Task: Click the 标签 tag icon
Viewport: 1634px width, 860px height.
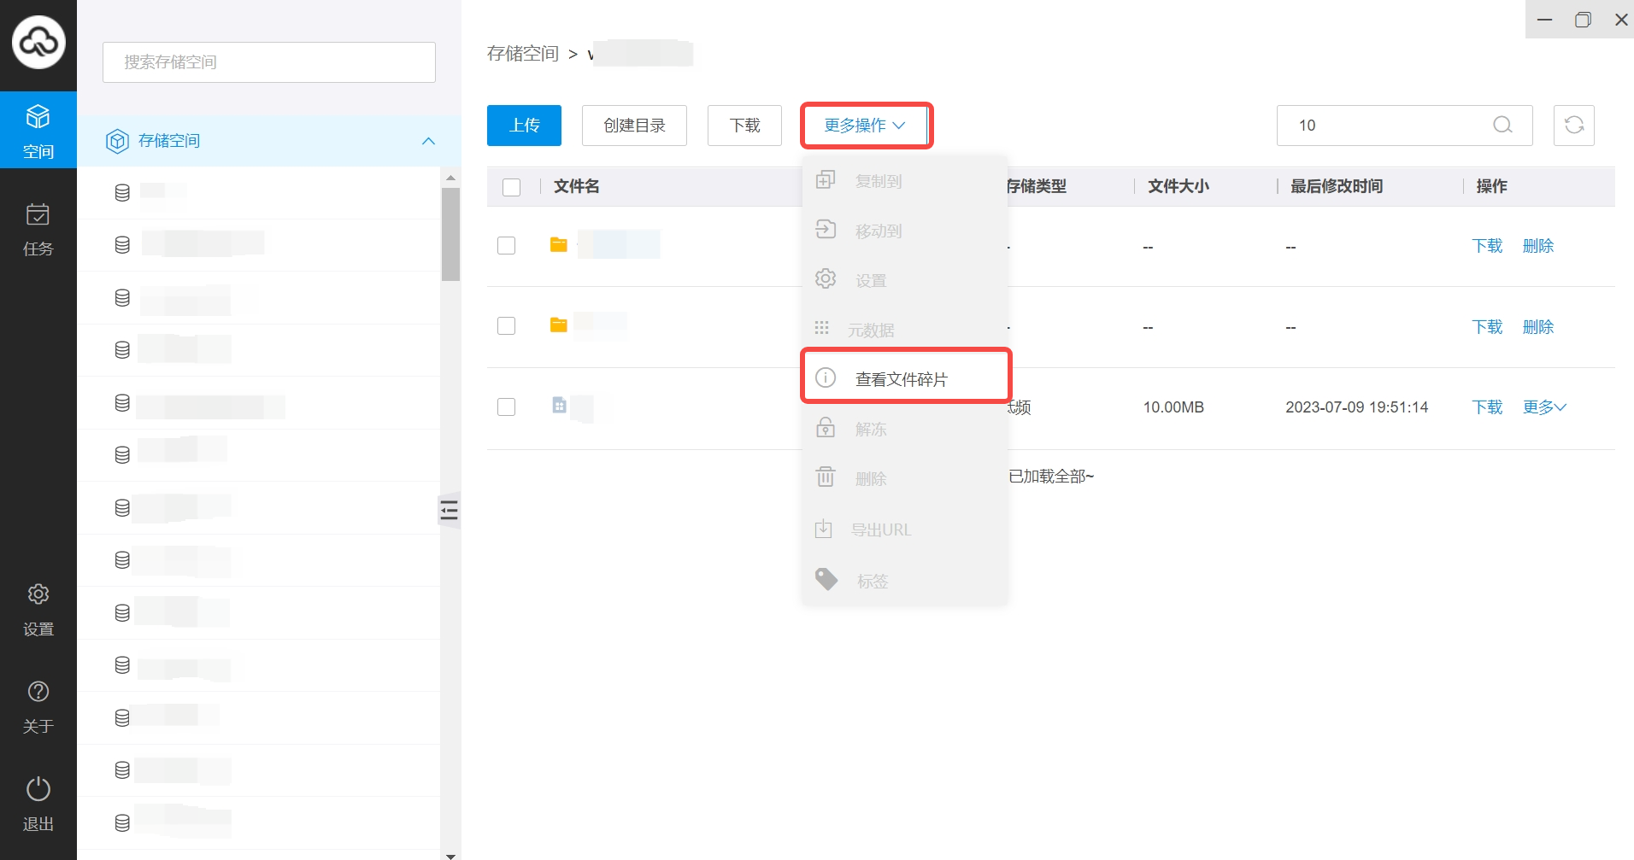Action: pyautogui.click(x=826, y=579)
